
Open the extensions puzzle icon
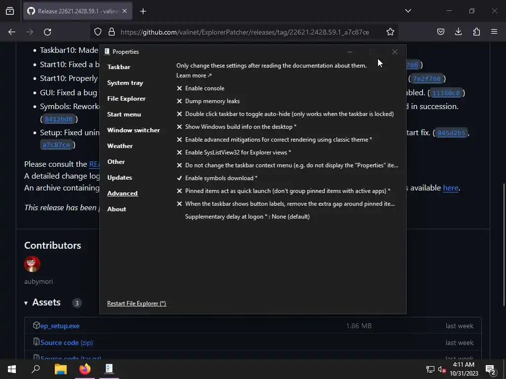pyautogui.click(x=476, y=32)
